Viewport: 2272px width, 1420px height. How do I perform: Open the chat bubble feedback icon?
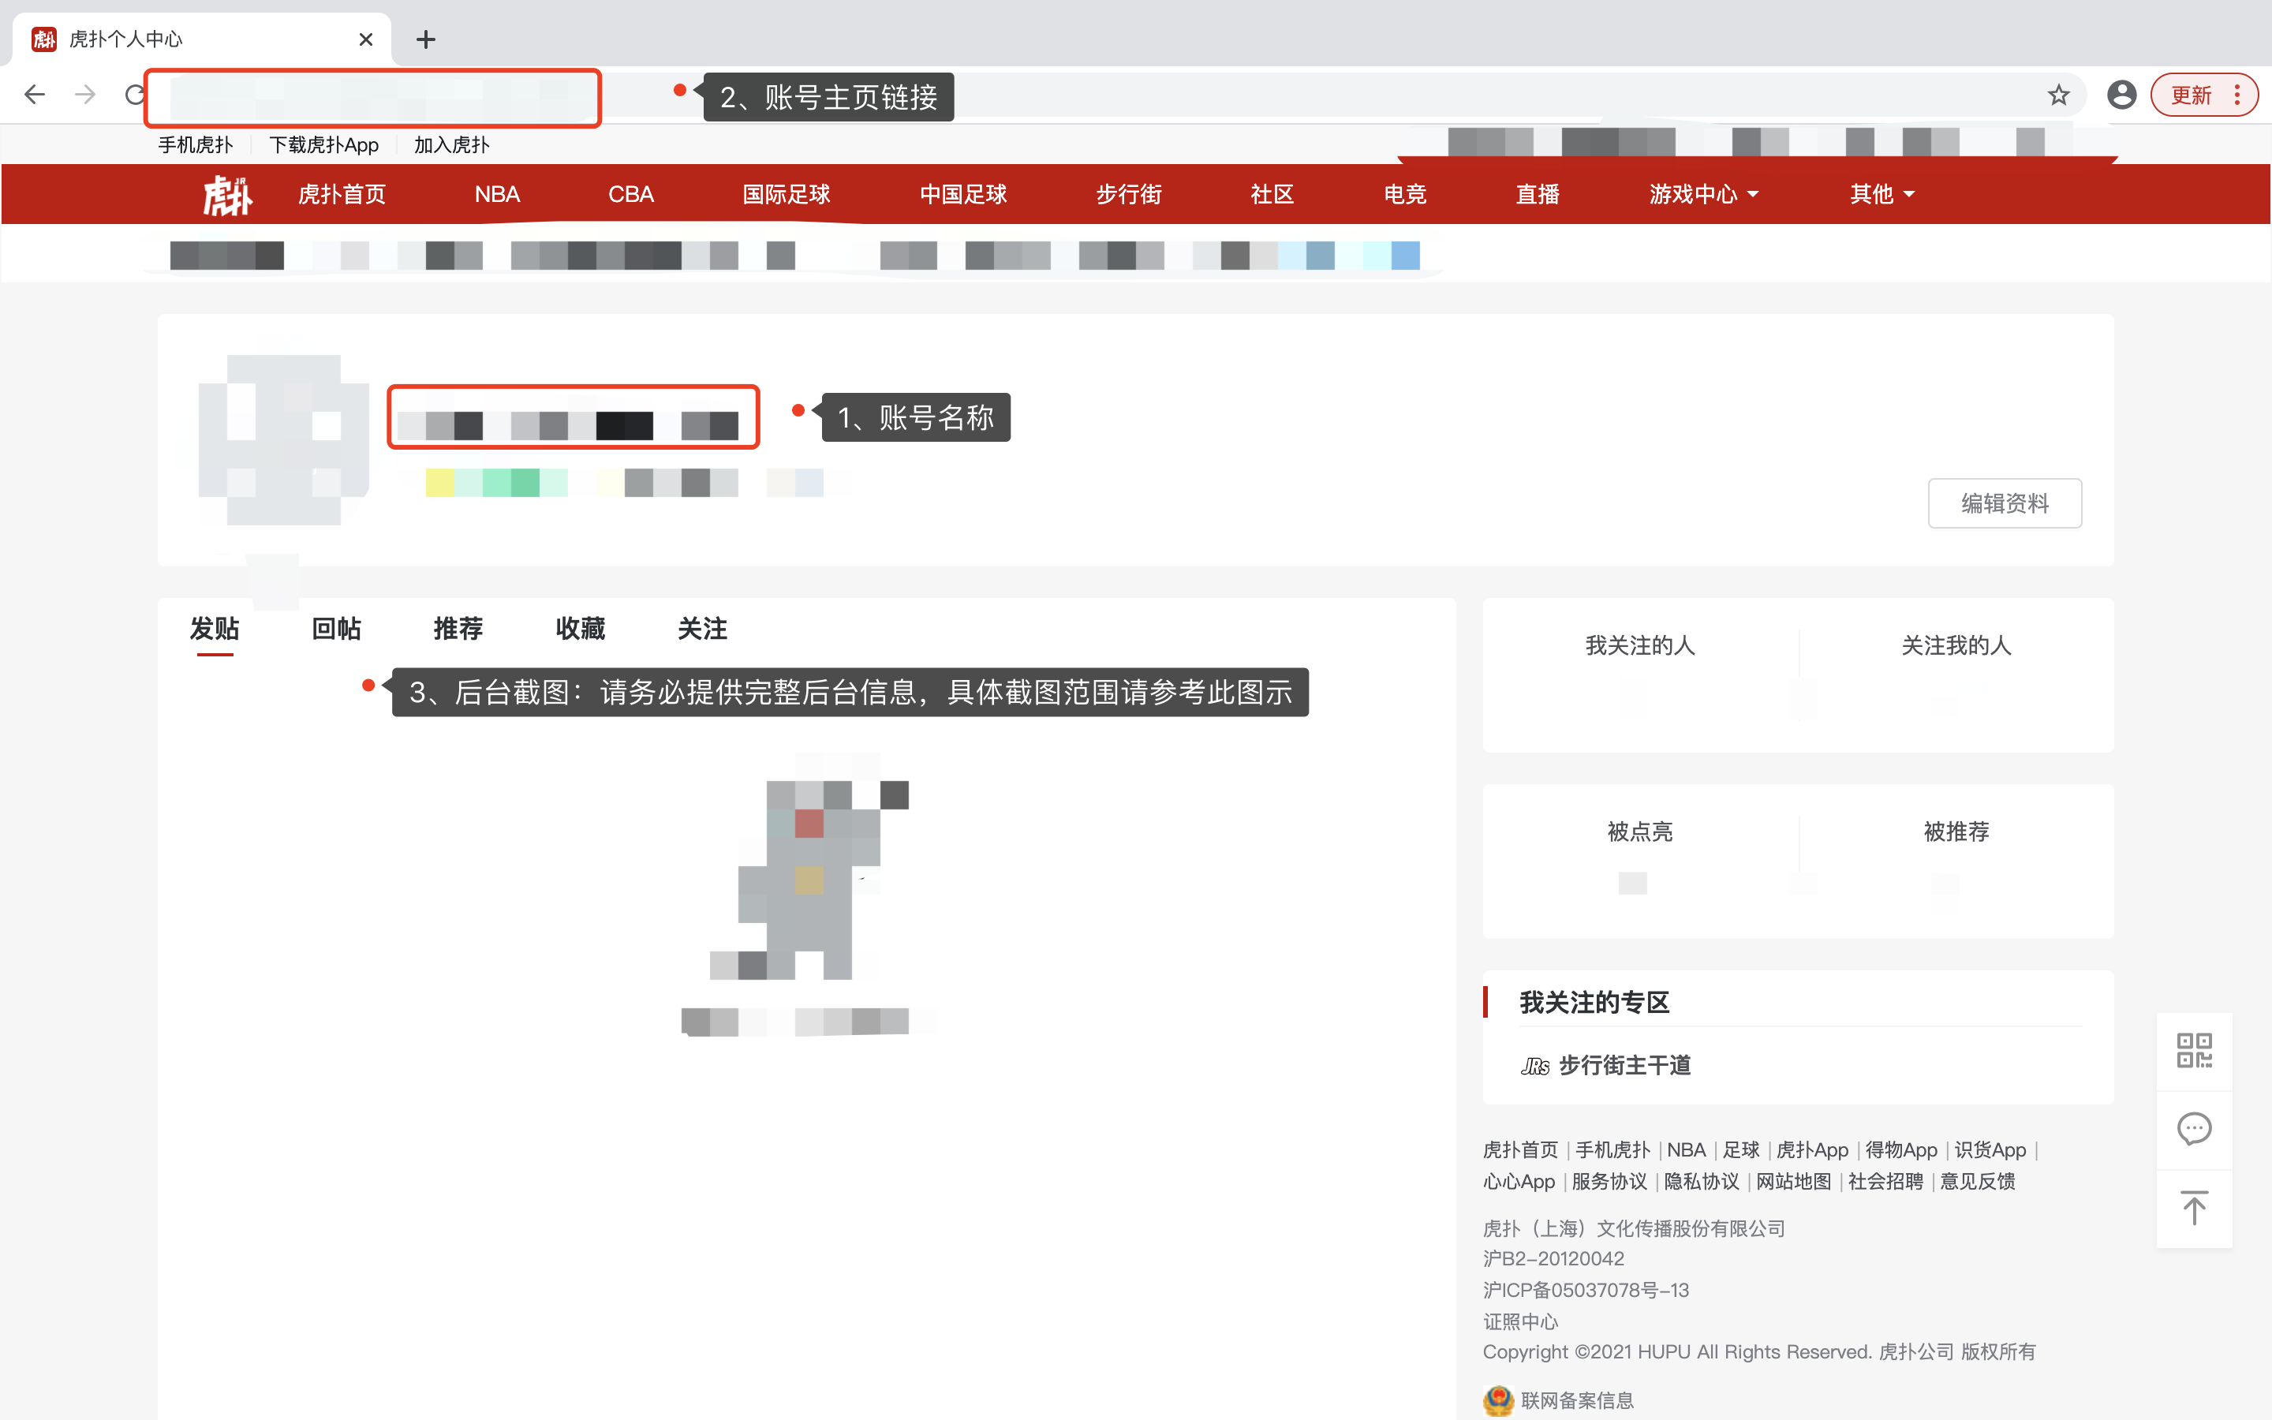pyautogui.click(x=2194, y=1129)
